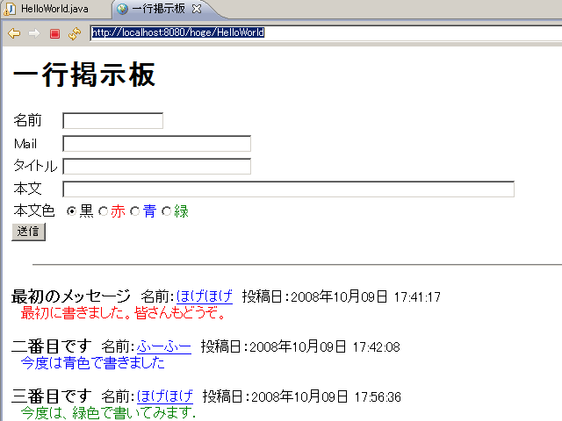Refresh the page with the yellow arrows icon
Image resolution: width=562 pixels, height=421 pixels.
(x=75, y=33)
